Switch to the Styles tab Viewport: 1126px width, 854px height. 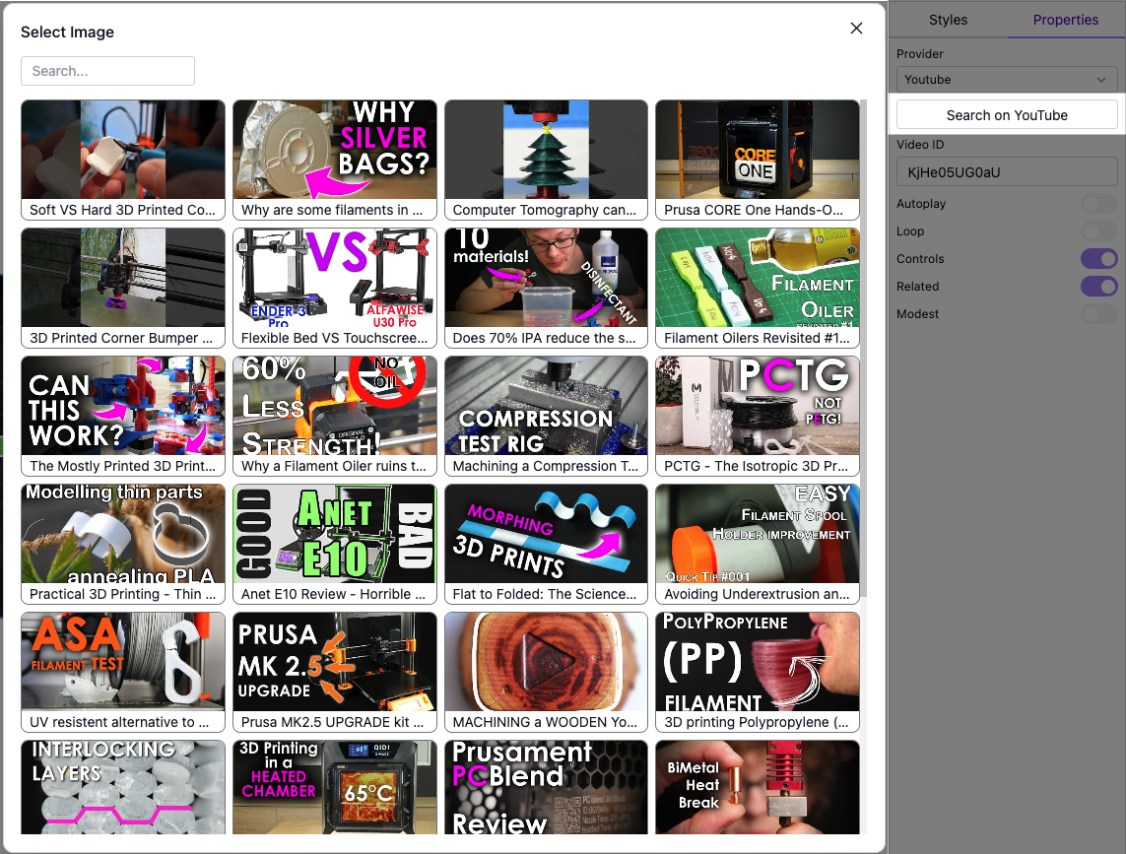tap(947, 20)
